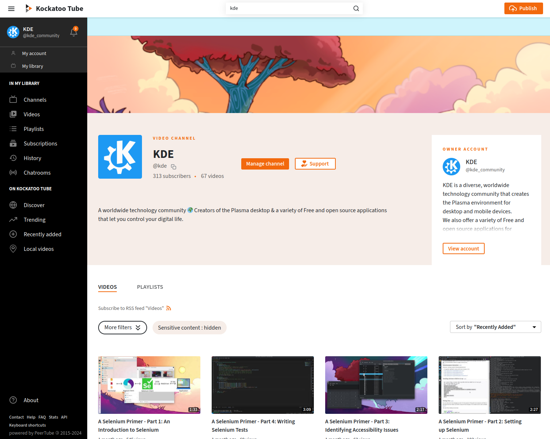
Task: Click the Kockatoo Tube logo
Action: 54,8
